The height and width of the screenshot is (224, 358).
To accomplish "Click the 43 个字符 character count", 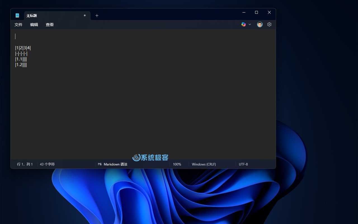I will (47, 164).
